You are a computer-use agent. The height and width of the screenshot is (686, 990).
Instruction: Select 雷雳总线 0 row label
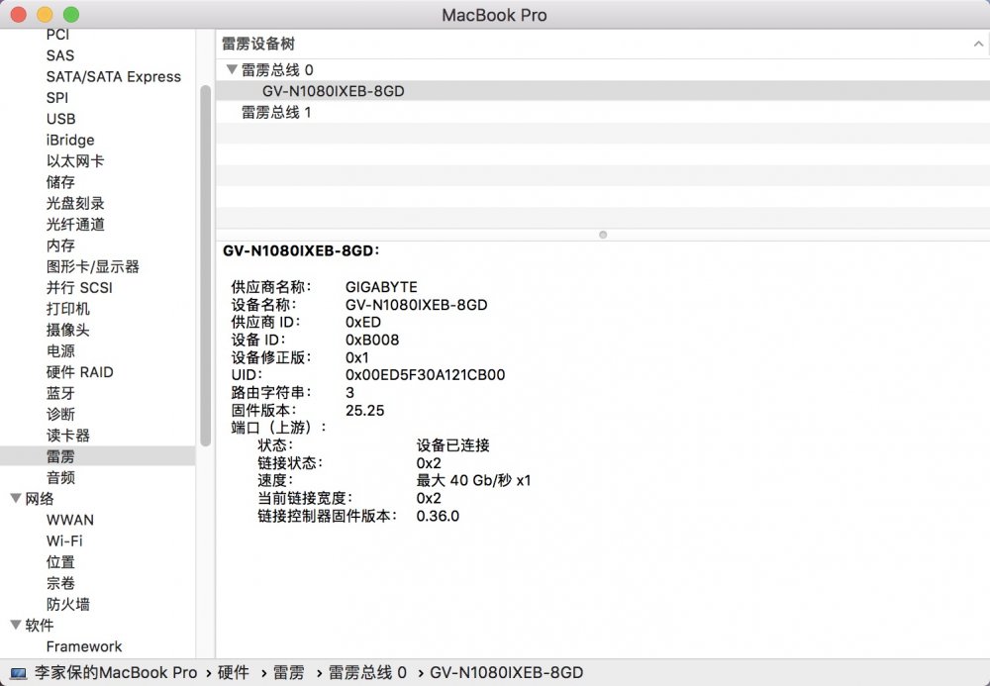[x=277, y=69]
